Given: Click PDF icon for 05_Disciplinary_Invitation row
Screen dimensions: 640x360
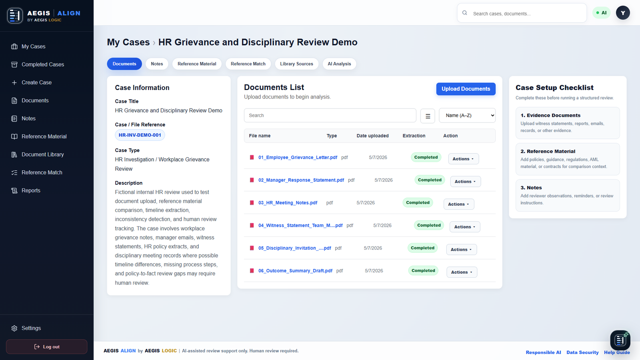Looking at the screenshot, I should click(252, 248).
